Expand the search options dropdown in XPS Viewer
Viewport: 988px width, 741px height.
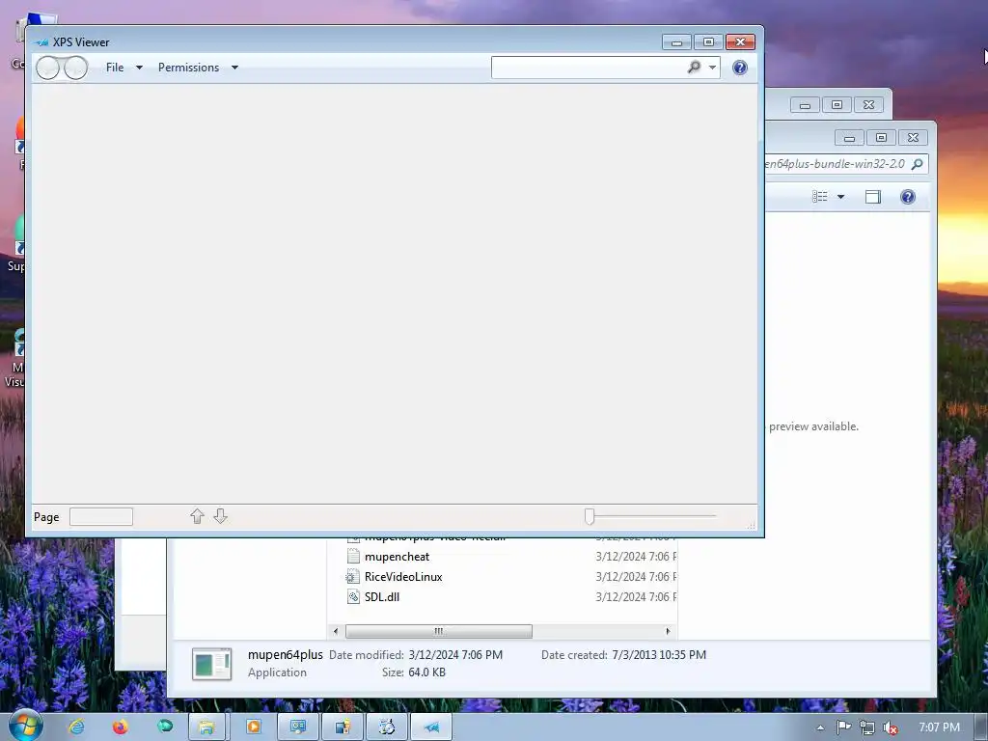pyautogui.click(x=712, y=67)
